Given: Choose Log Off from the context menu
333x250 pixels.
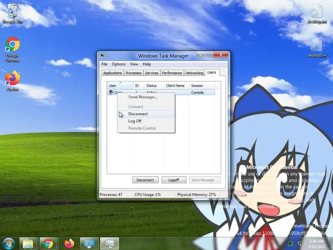Looking at the screenshot, I should click(x=146, y=121).
